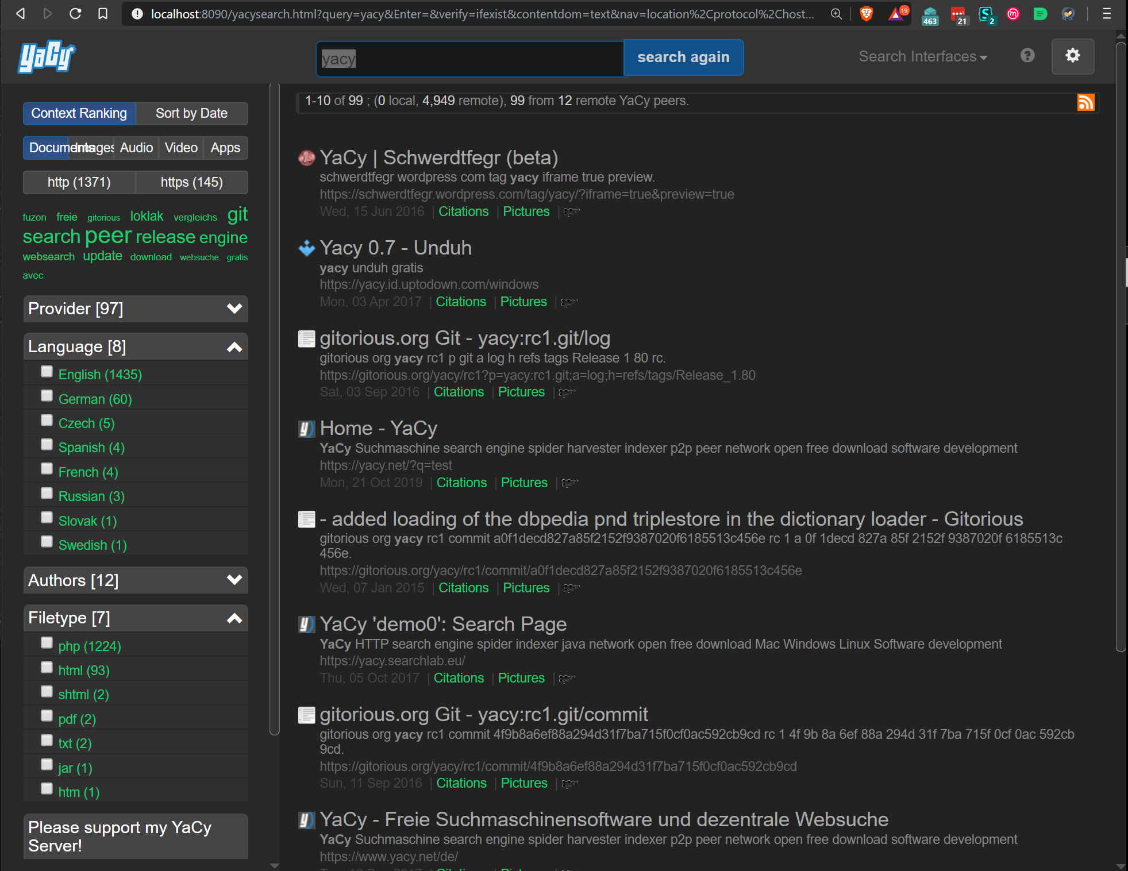Click favicon of YaCy 'demo0' Search Page result

coord(306,625)
